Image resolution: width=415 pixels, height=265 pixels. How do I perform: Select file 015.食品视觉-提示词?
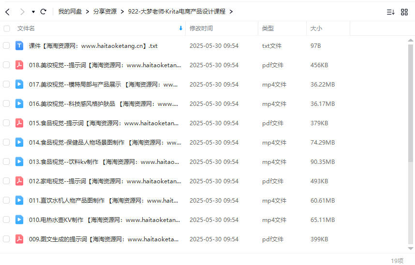104,123
